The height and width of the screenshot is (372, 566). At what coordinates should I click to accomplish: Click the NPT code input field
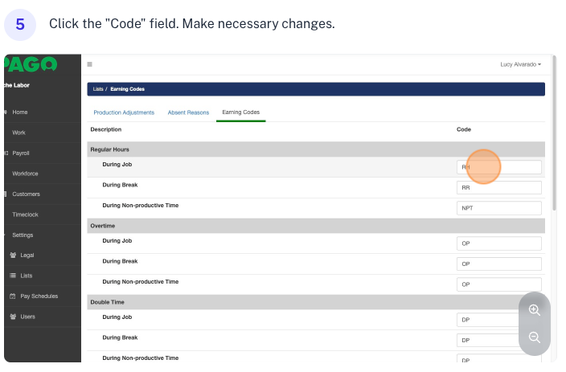498,208
